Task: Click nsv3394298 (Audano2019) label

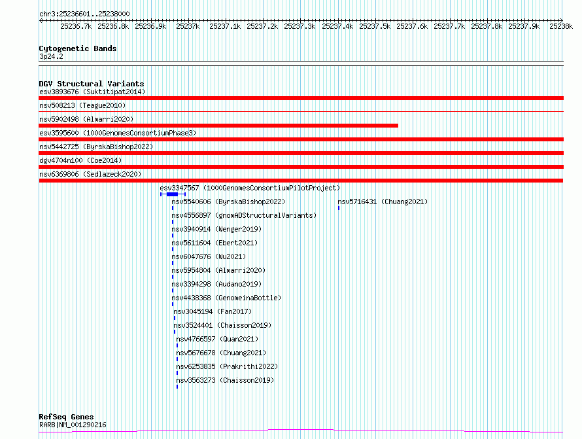Action: (216, 284)
